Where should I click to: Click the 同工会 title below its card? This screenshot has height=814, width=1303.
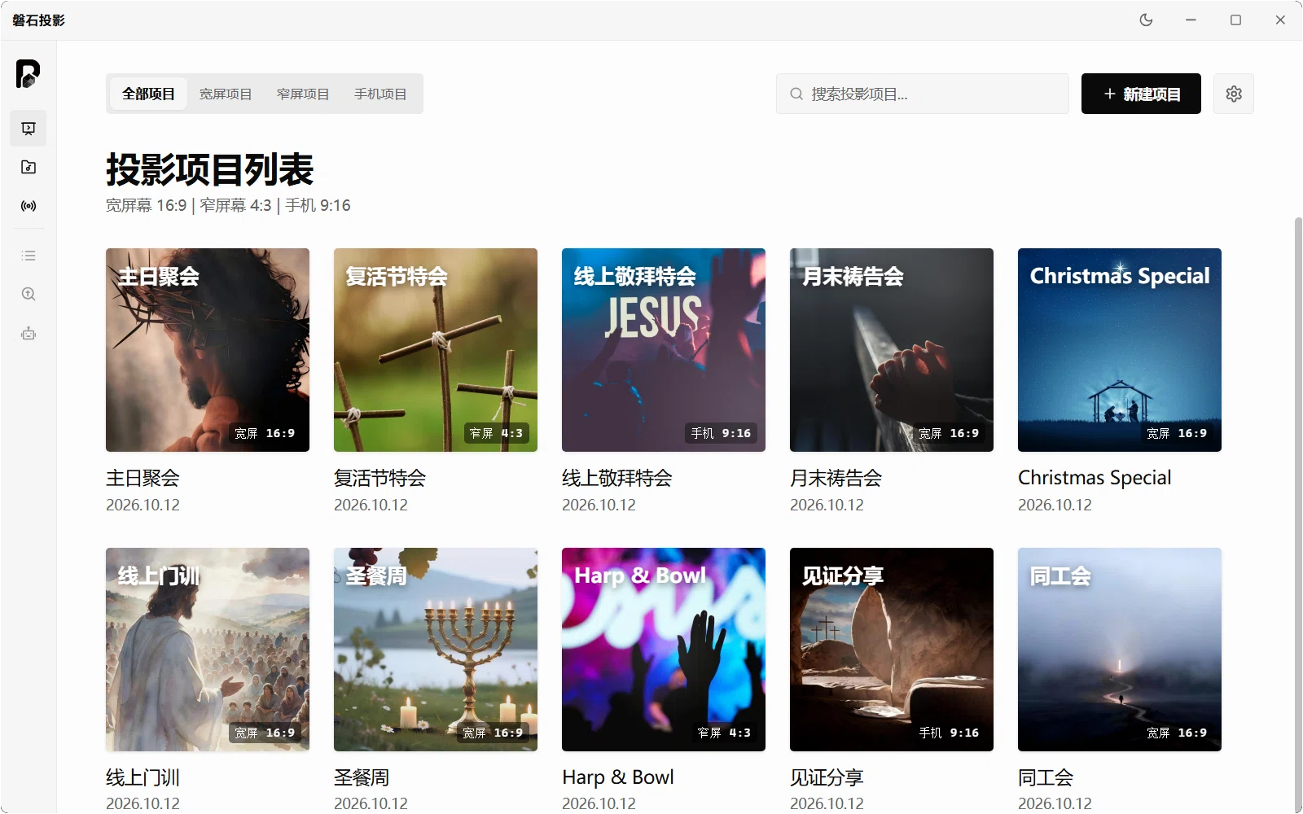point(1046,777)
